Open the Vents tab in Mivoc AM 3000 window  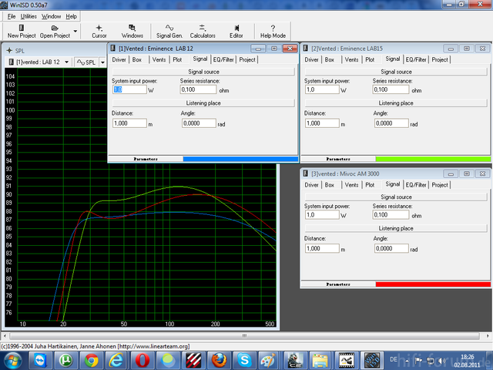point(352,185)
